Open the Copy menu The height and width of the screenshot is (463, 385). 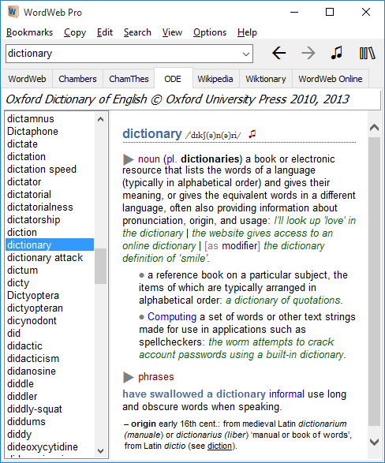[75, 32]
